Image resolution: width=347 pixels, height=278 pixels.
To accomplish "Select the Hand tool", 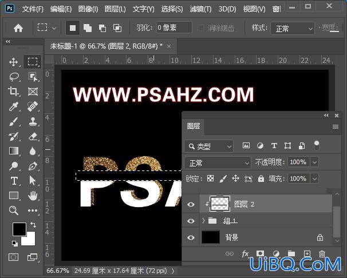I will pos(33,196).
